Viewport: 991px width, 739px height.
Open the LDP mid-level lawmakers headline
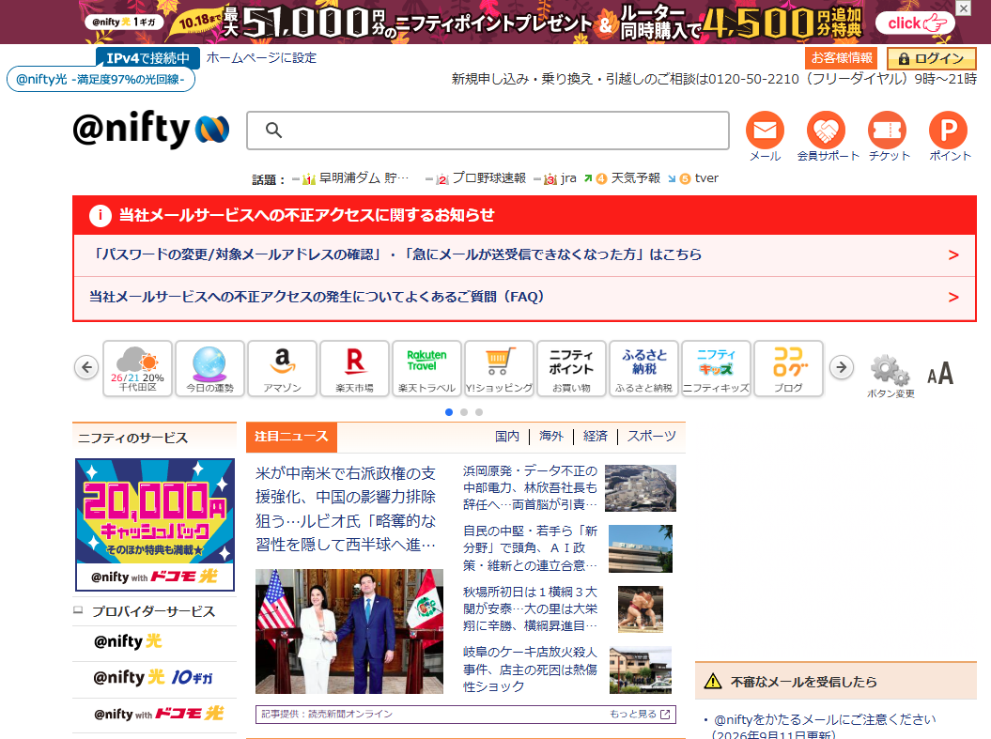[531, 547]
